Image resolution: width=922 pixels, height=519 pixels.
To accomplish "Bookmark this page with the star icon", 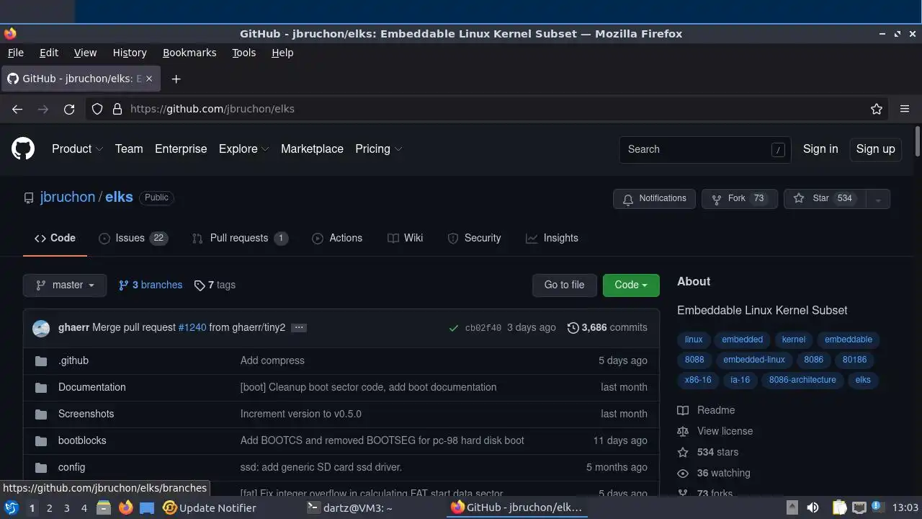I will click(877, 109).
